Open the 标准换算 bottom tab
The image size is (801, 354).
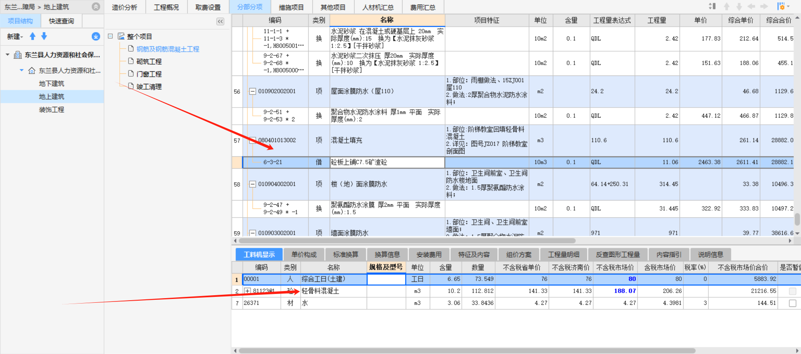(346, 254)
